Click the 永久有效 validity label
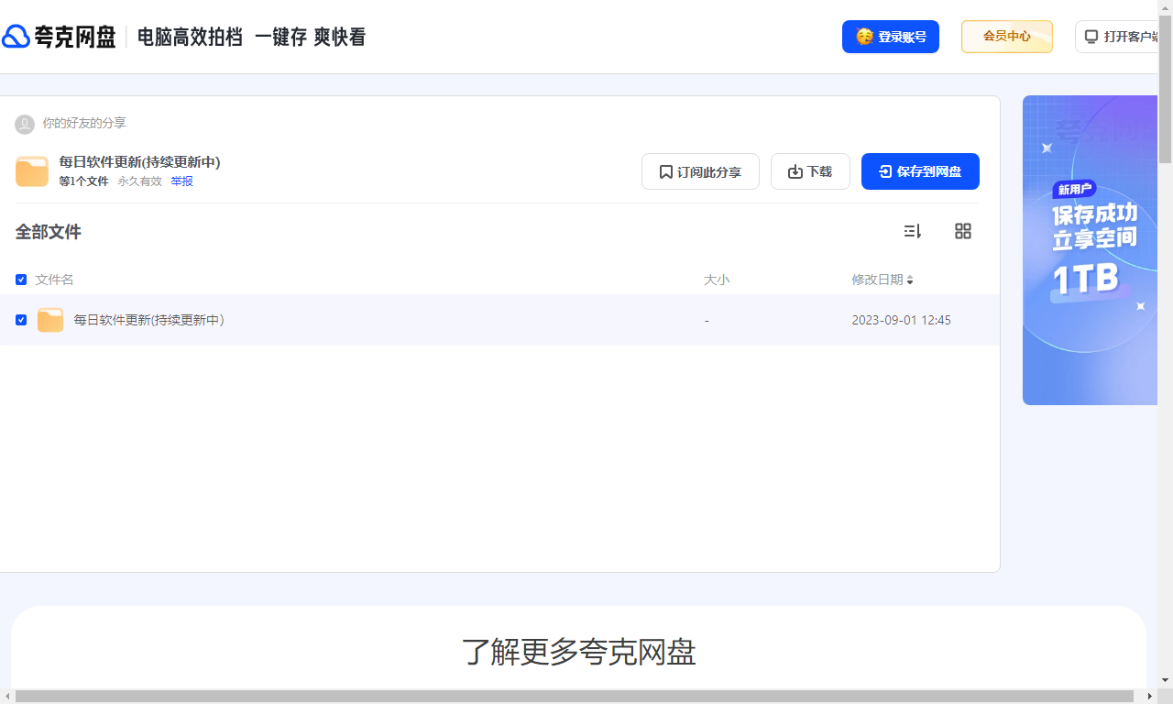Screen dimensions: 1173x704 click(139, 181)
